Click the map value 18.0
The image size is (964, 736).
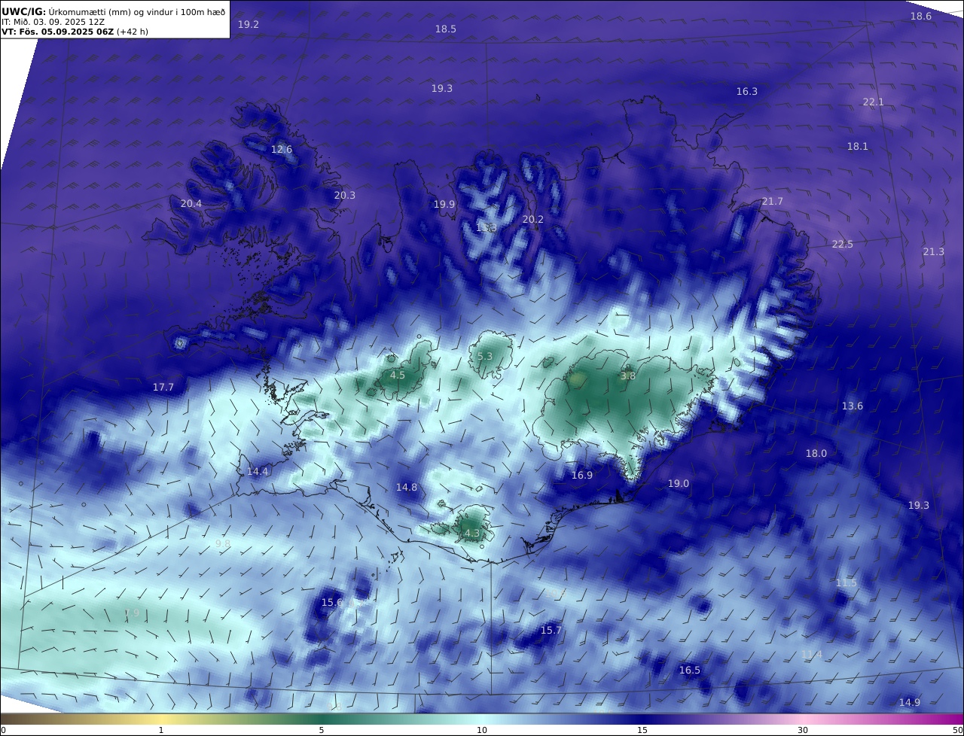(816, 454)
